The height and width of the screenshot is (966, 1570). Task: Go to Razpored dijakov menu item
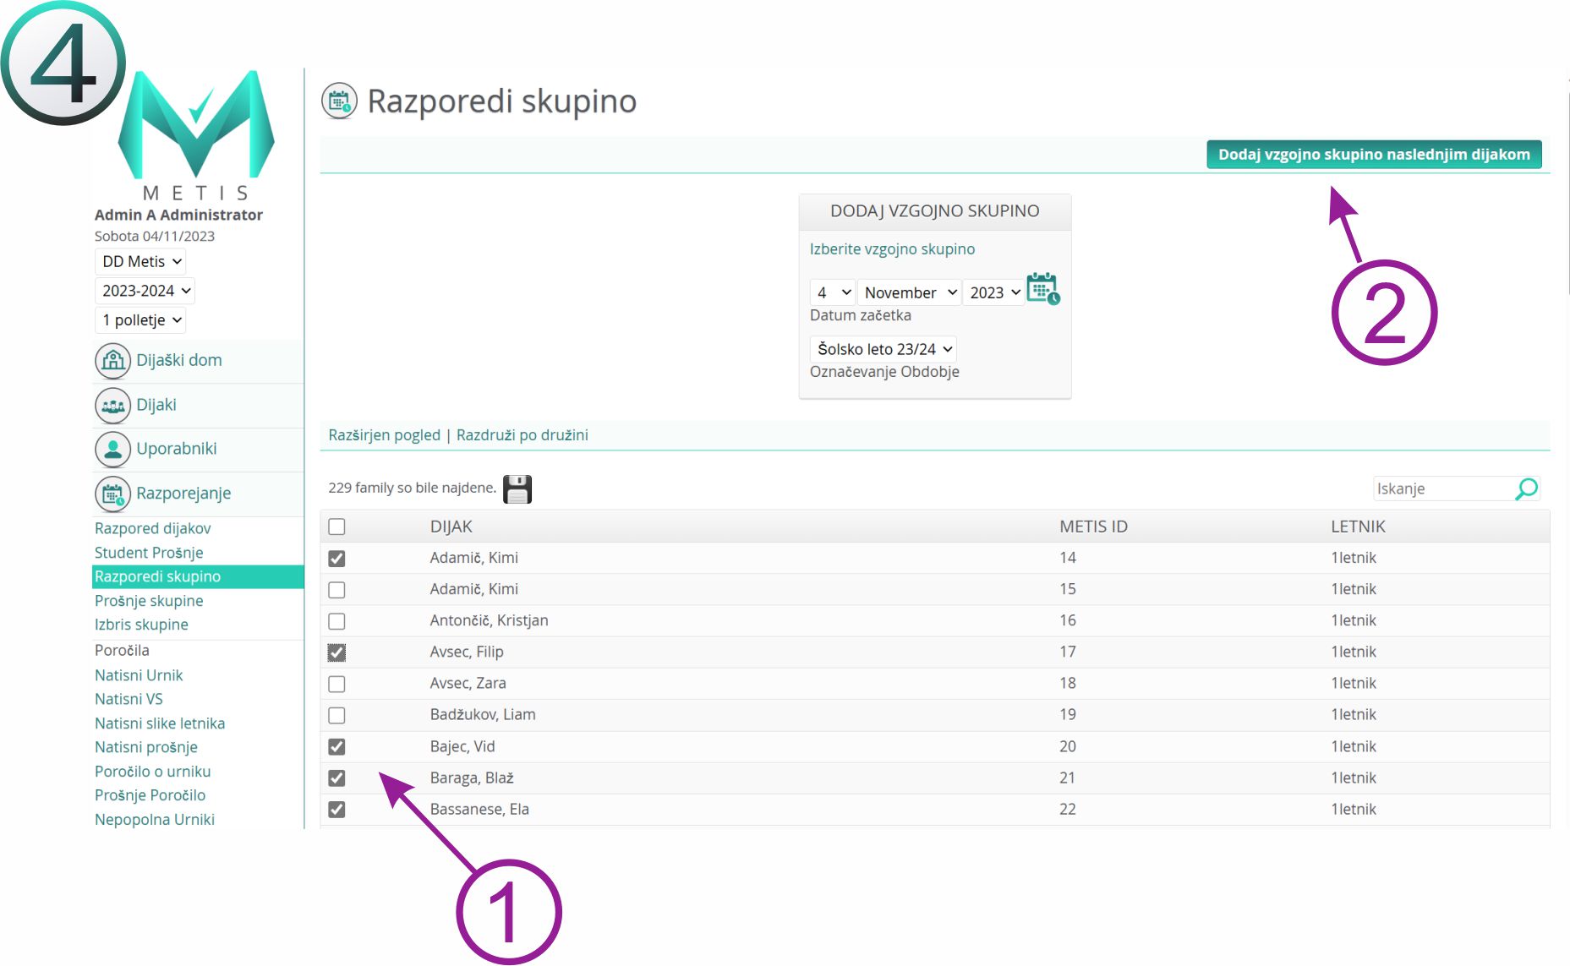point(152,528)
